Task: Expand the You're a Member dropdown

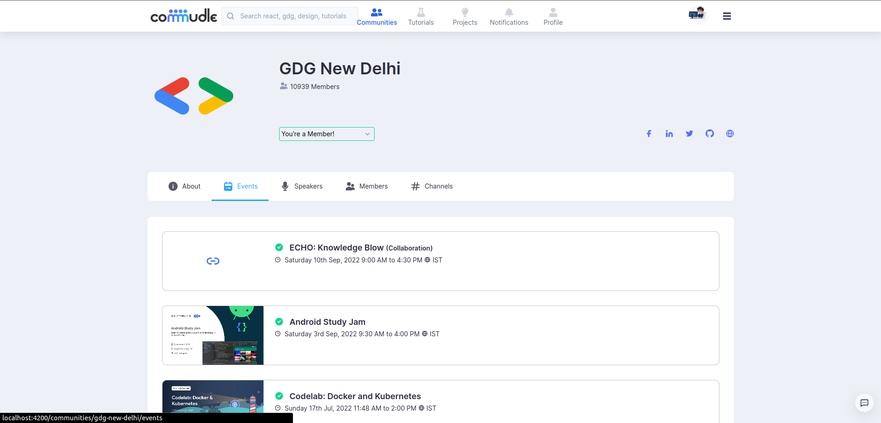Action: [327, 134]
